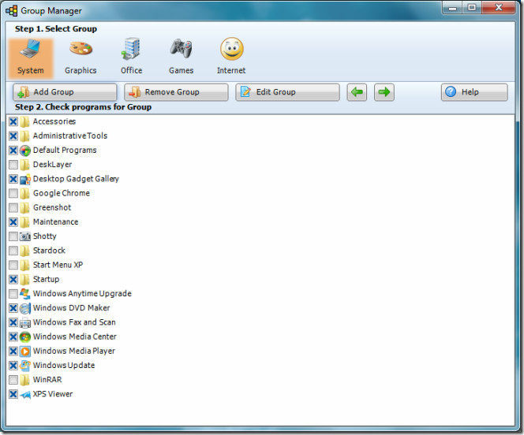Select the Administrative Tools entry text

(x=70, y=136)
